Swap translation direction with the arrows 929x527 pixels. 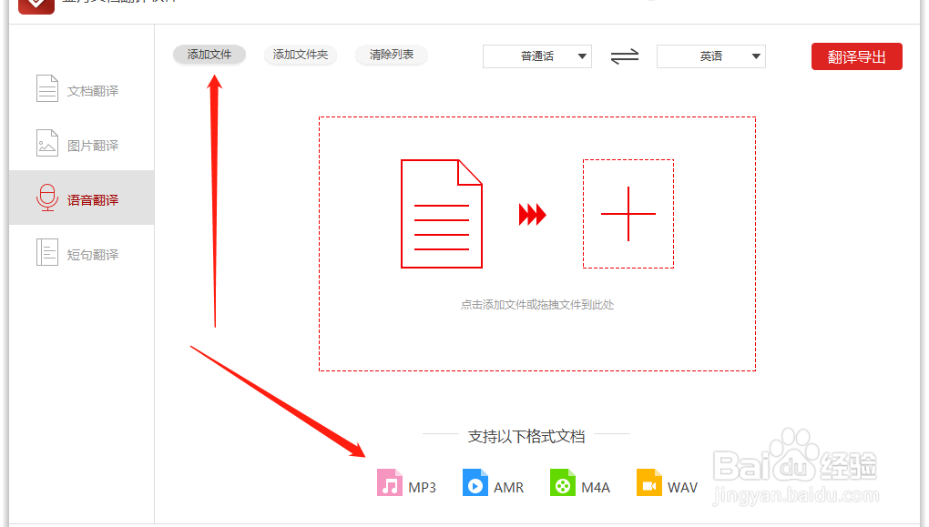pos(623,56)
